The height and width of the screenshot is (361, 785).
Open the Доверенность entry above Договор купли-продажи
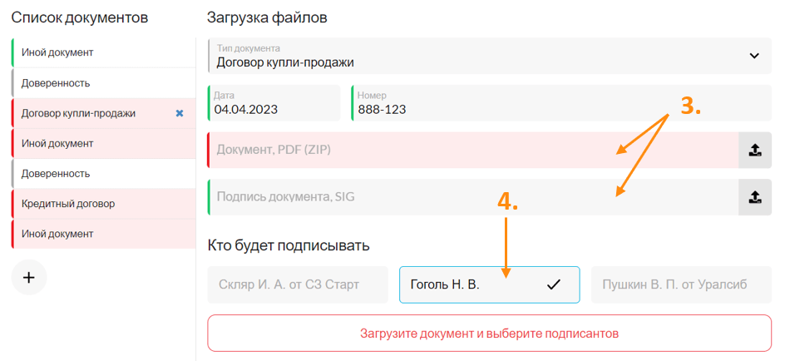pyautogui.click(x=103, y=83)
